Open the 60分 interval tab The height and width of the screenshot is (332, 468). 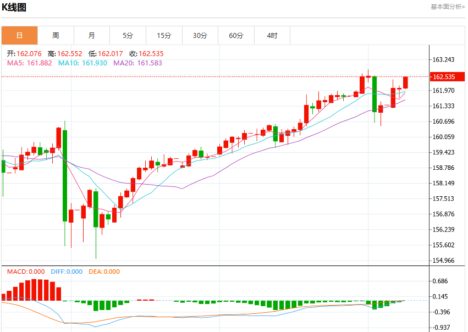236,36
